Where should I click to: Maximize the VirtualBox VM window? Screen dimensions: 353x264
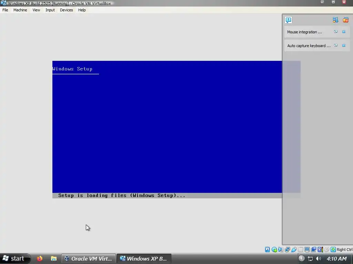click(333, 2)
